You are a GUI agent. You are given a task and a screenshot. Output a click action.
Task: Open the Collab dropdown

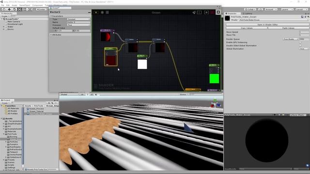(250, 9)
